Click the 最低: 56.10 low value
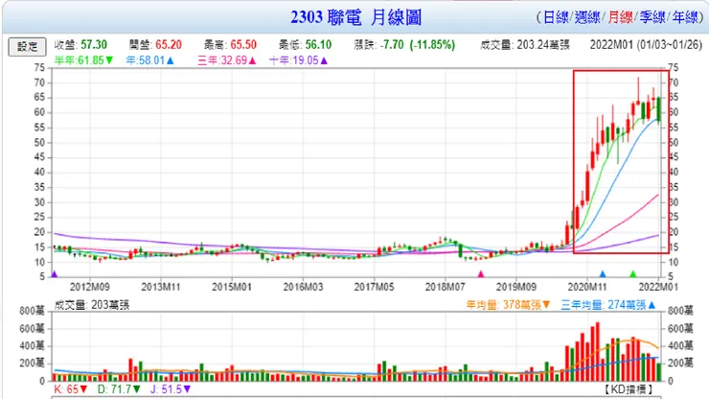The width and height of the screenshot is (709, 399). [x=306, y=45]
